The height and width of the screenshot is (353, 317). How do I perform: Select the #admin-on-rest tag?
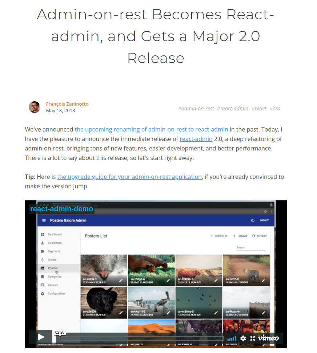click(196, 109)
